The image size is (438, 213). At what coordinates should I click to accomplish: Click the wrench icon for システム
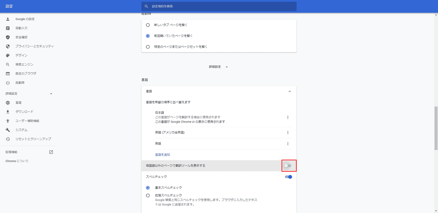8,130
